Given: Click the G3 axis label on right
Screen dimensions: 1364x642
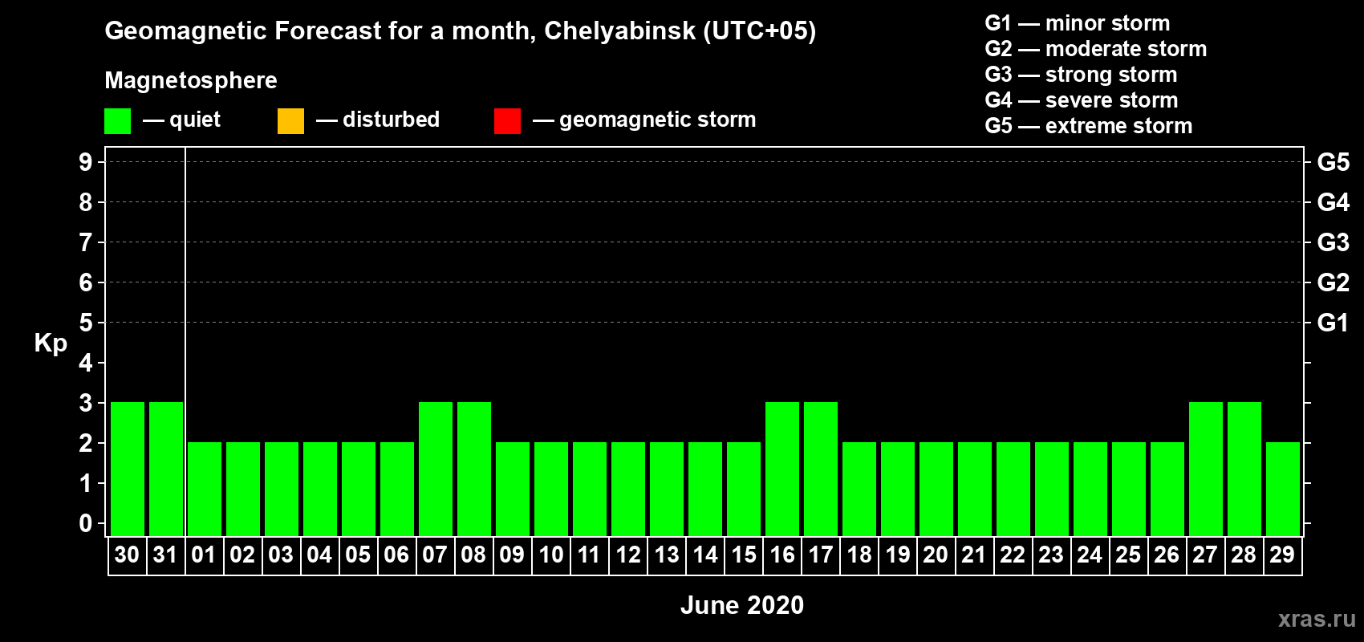Looking at the screenshot, I should click(x=1334, y=242).
